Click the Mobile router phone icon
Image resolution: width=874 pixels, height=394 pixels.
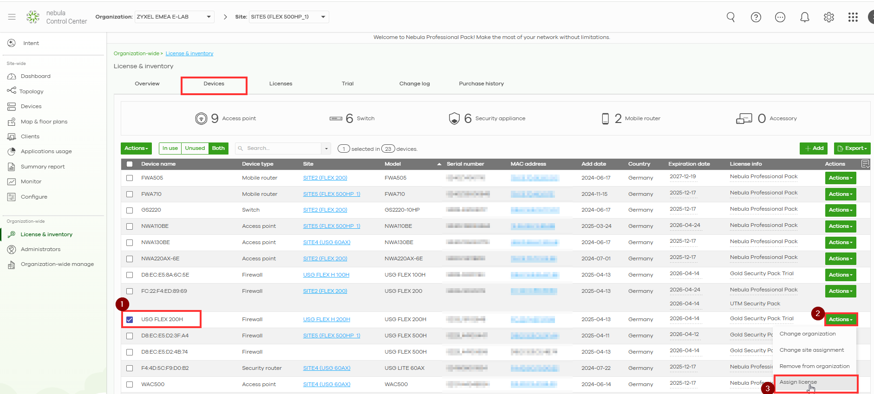point(606,118)
